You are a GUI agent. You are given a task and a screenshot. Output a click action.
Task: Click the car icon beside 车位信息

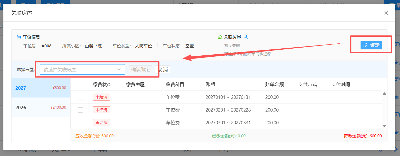[x=19, y=37]
